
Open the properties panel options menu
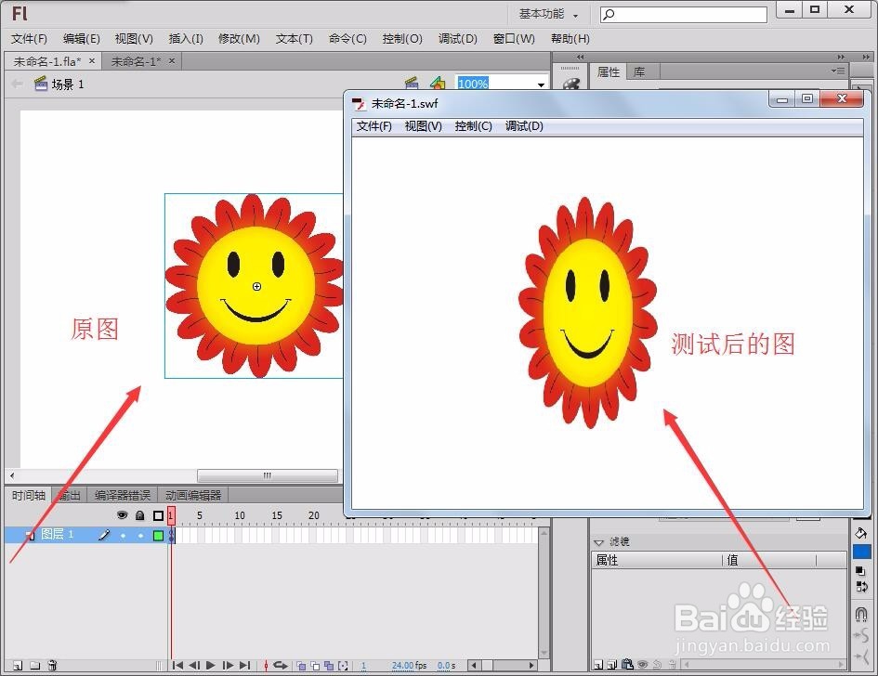(838, 71)
